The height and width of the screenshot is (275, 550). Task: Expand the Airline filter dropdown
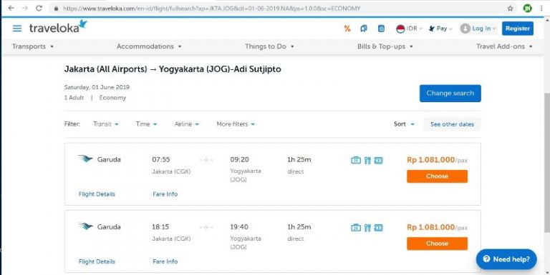(x=187, y=124)
